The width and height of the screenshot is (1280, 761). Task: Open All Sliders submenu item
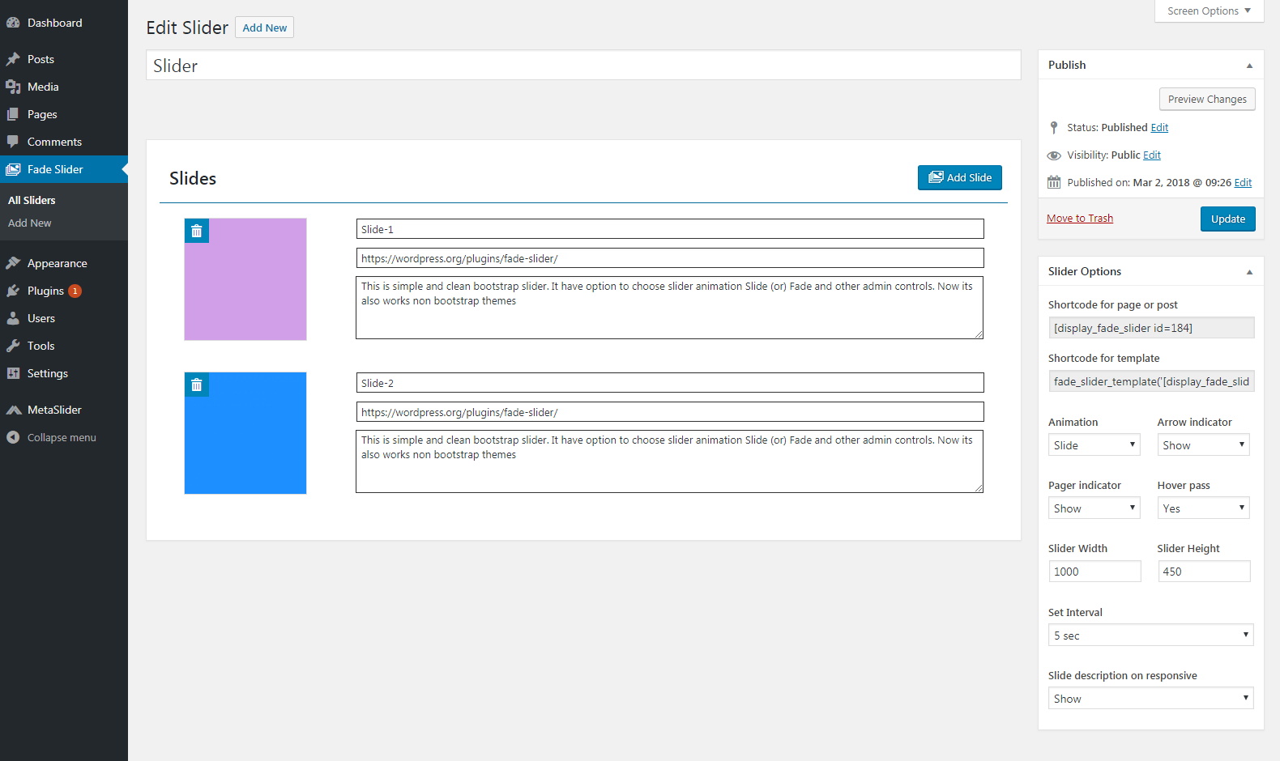32,201
